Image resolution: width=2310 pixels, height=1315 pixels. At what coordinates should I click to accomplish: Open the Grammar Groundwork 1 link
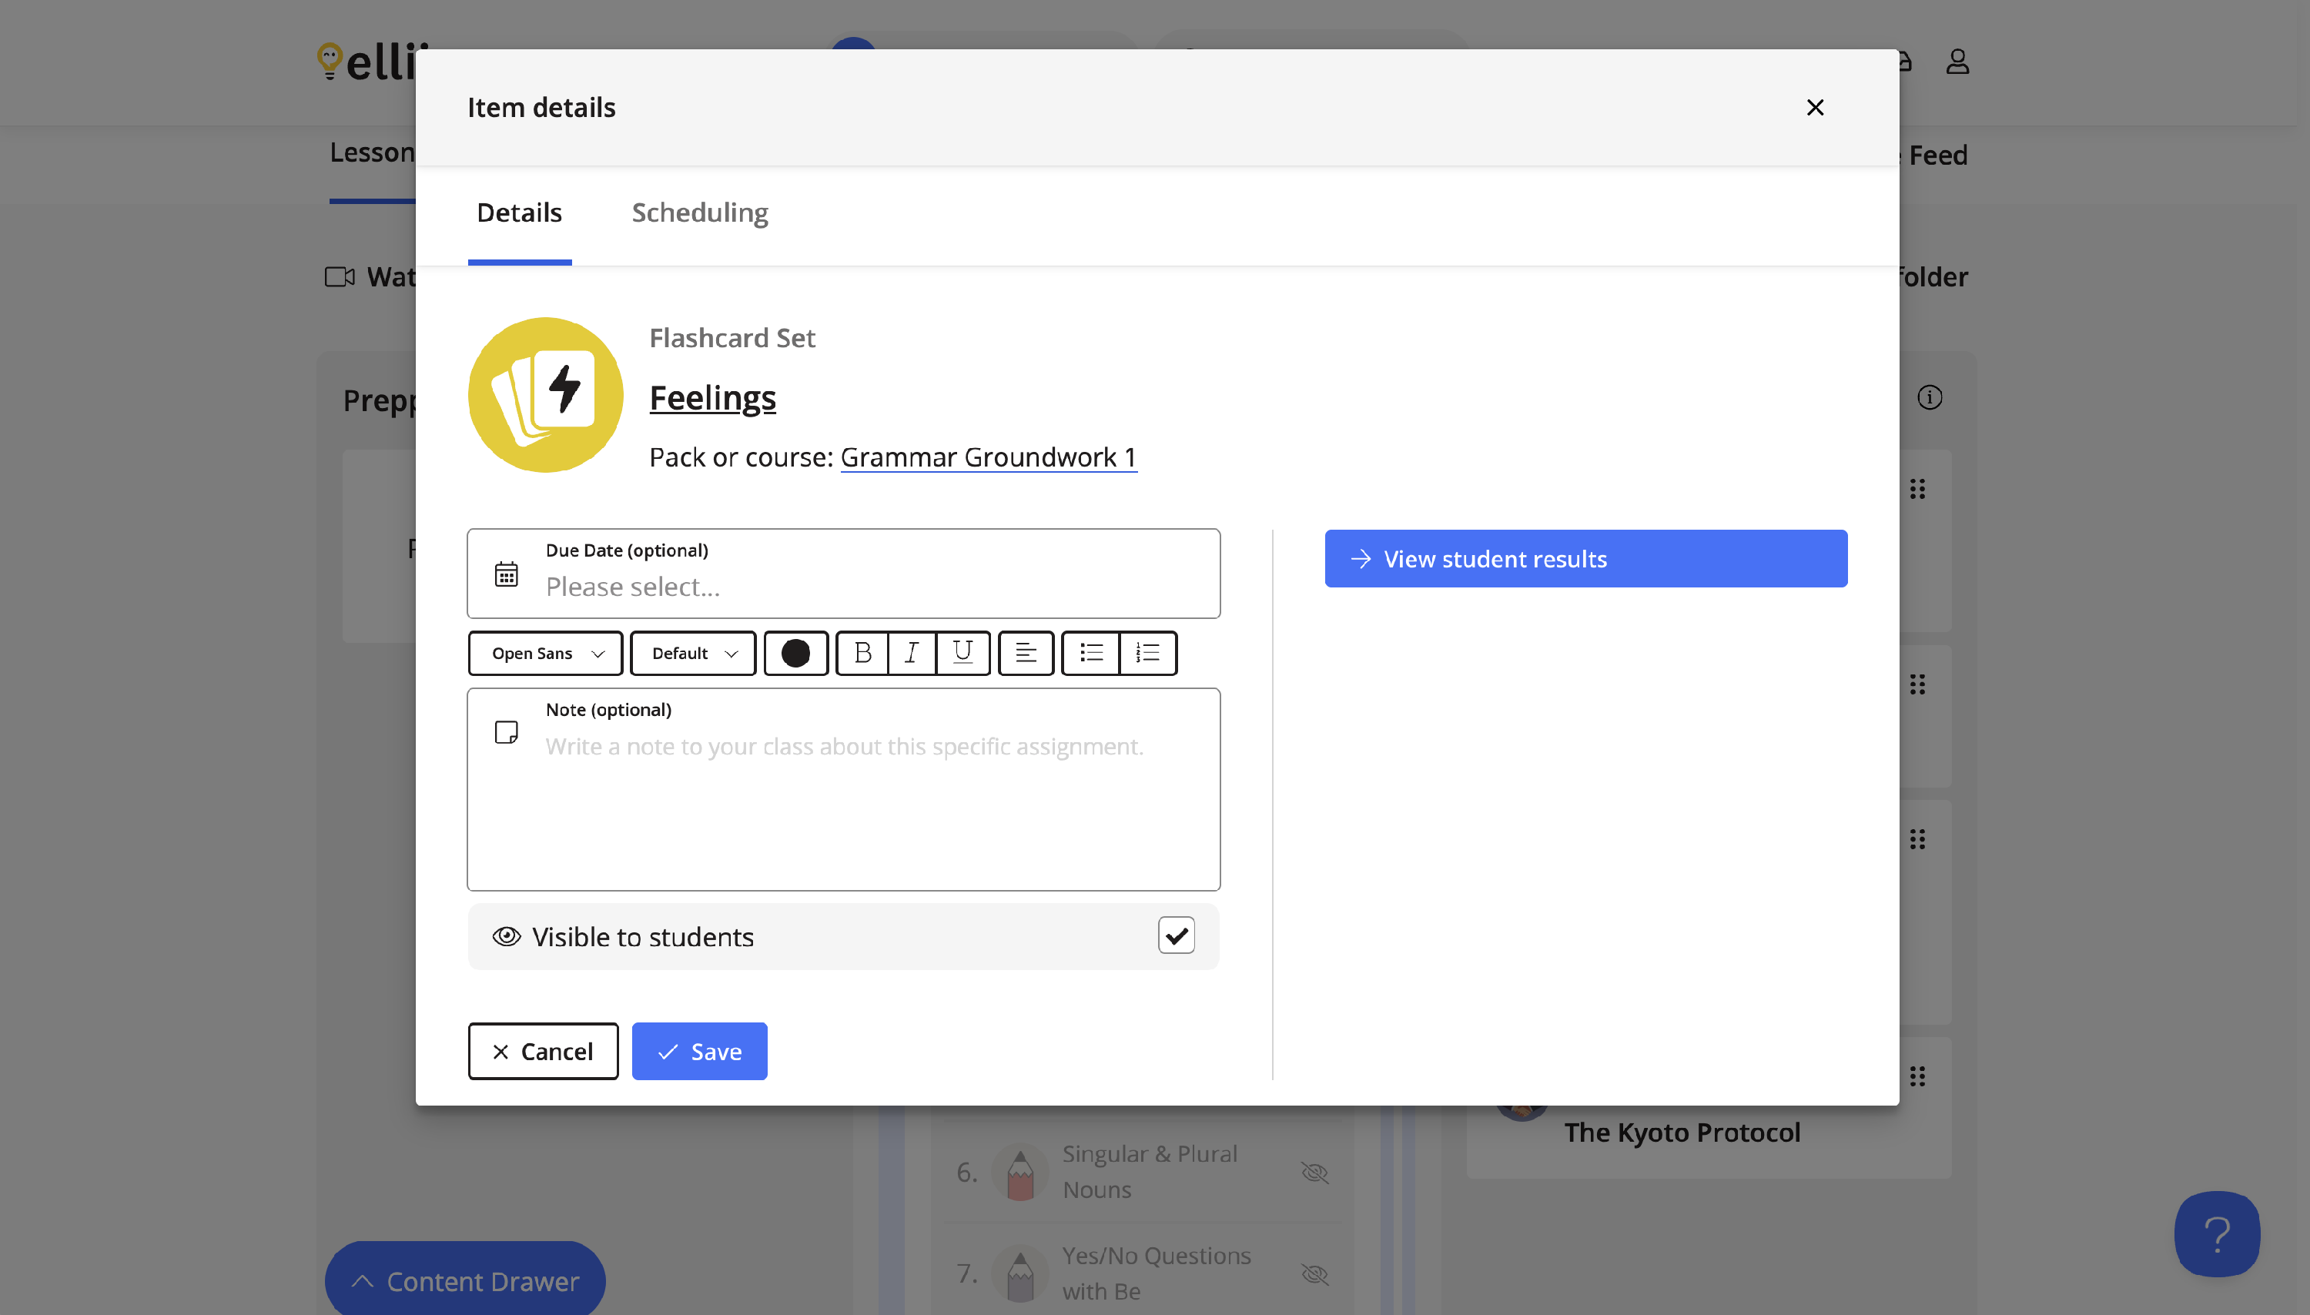(x=988, y=457)
